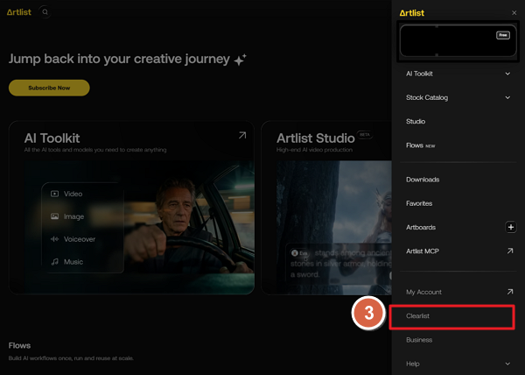The height and width of the screenshot is (375, 525).
Task: Click the Artlist Studio card title
Action: point(315,138)
